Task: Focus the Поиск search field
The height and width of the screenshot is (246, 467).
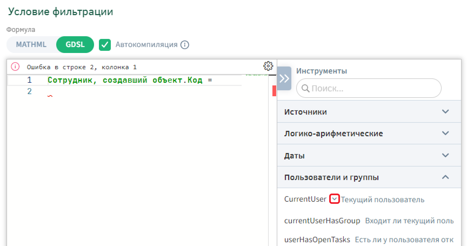Action: [373, 88]
